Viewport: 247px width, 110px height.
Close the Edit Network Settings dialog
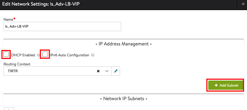click(243, 4)
